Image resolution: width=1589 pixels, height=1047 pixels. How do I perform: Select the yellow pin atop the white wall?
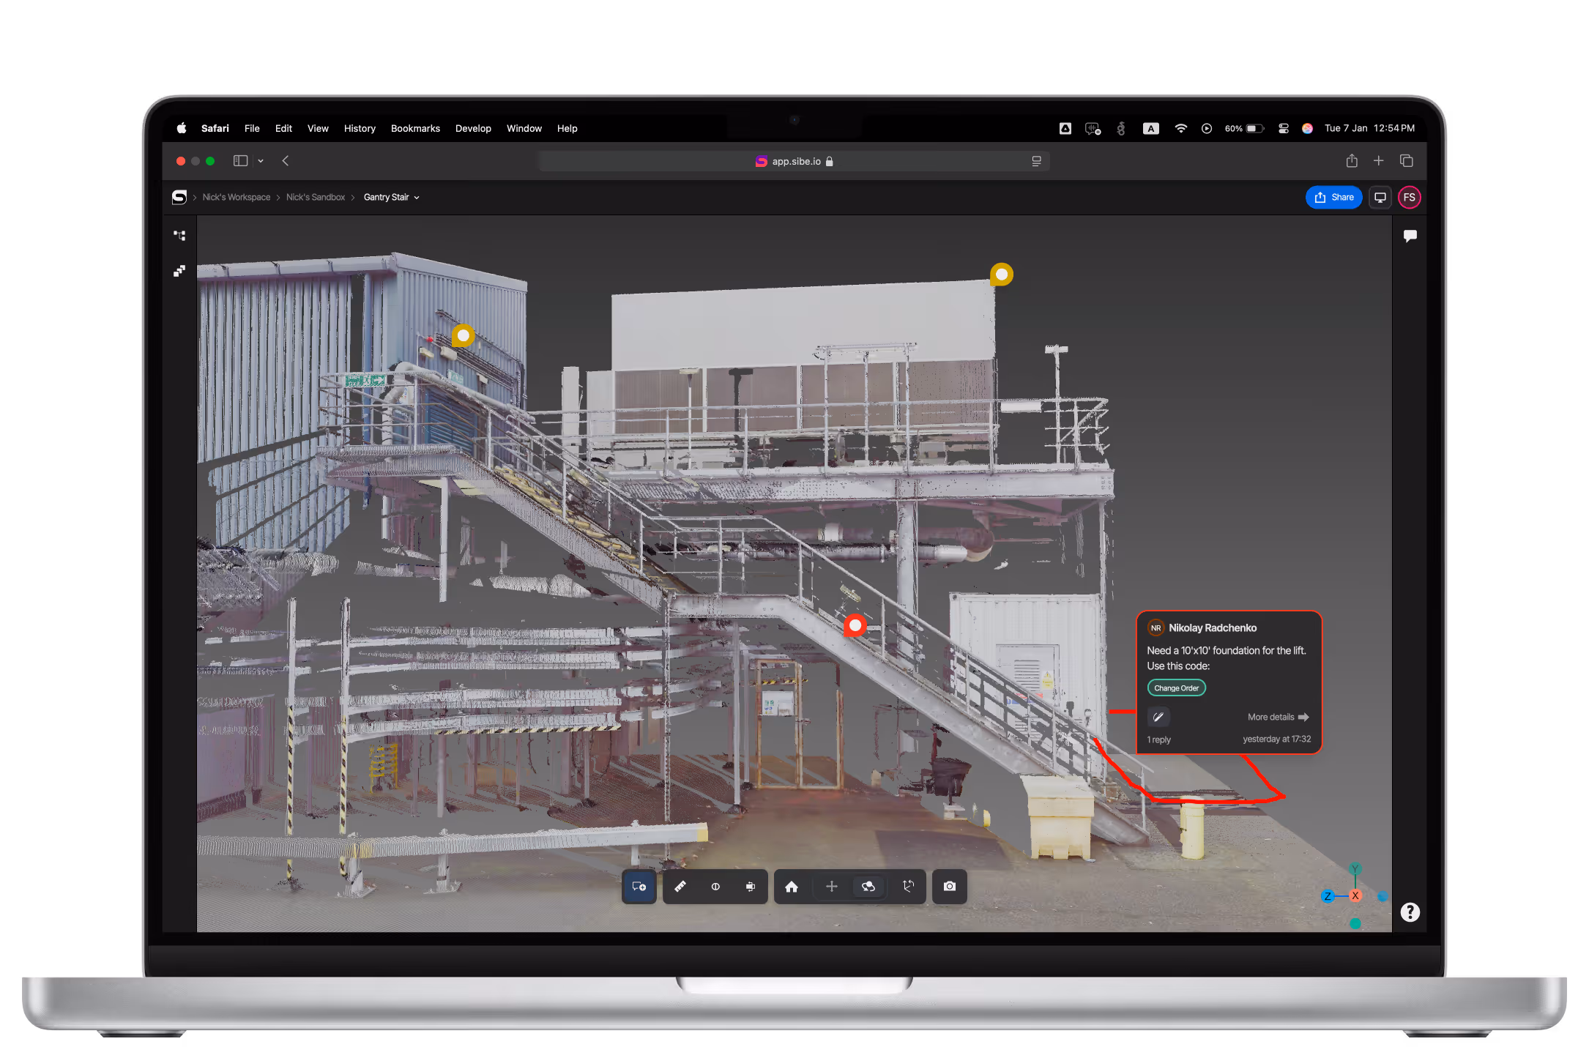click(1001, 275)
